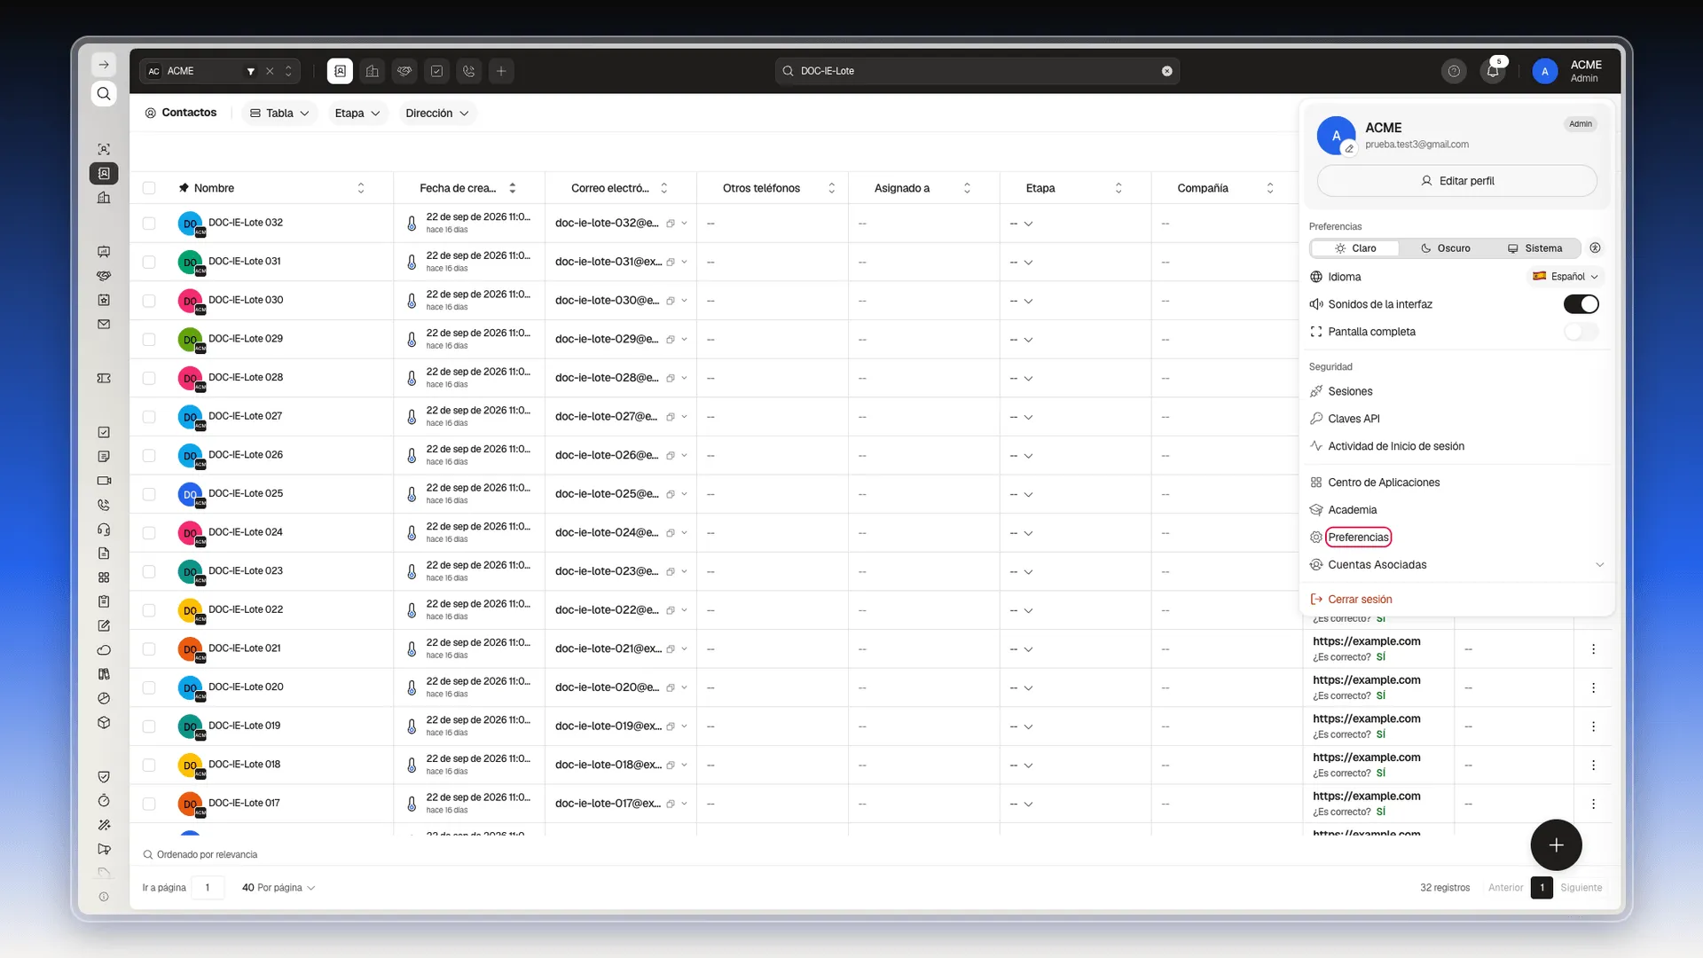Open the Tabla view dropdown

pos(279,114)
